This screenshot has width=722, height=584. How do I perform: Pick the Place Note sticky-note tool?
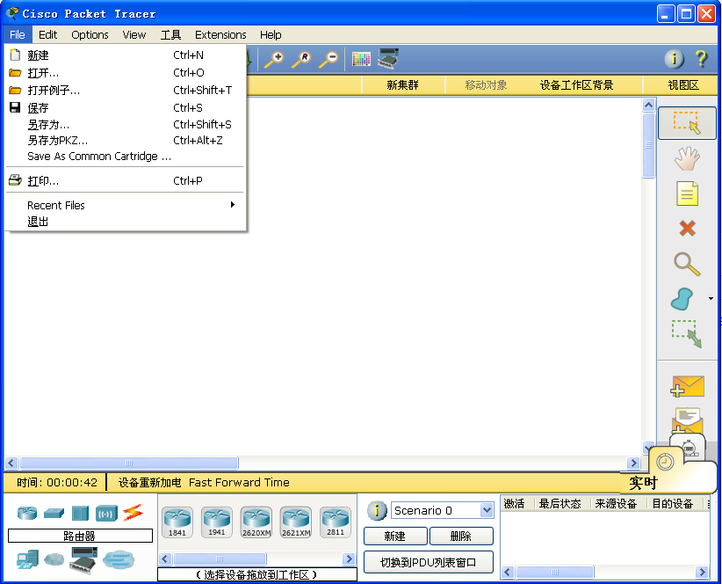(x=687, y=193)
